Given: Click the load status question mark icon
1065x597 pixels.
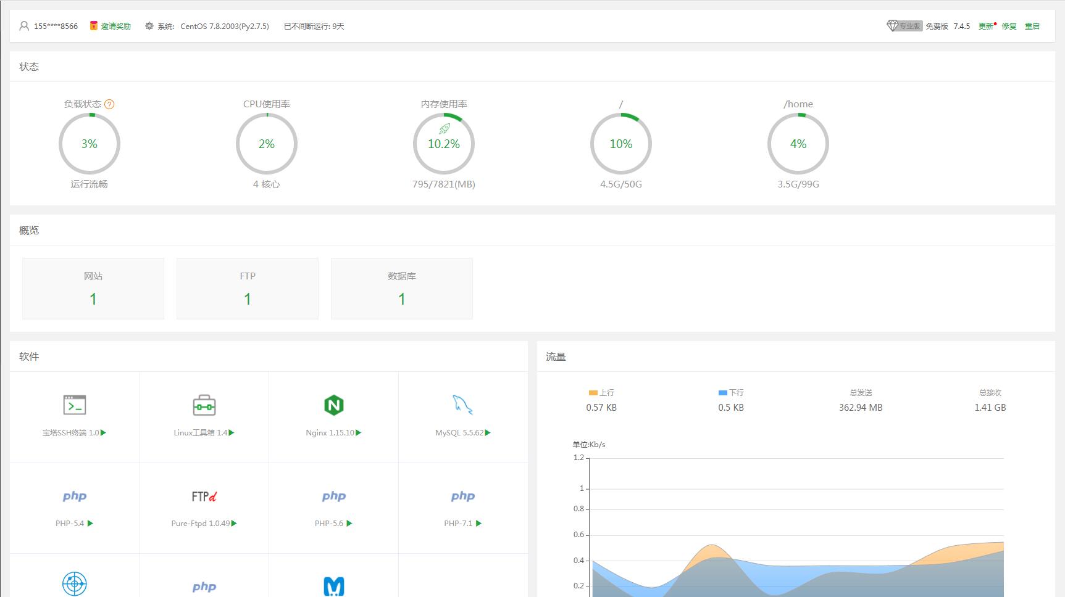Looking at the screenshot, I should [x=109, y=104].
